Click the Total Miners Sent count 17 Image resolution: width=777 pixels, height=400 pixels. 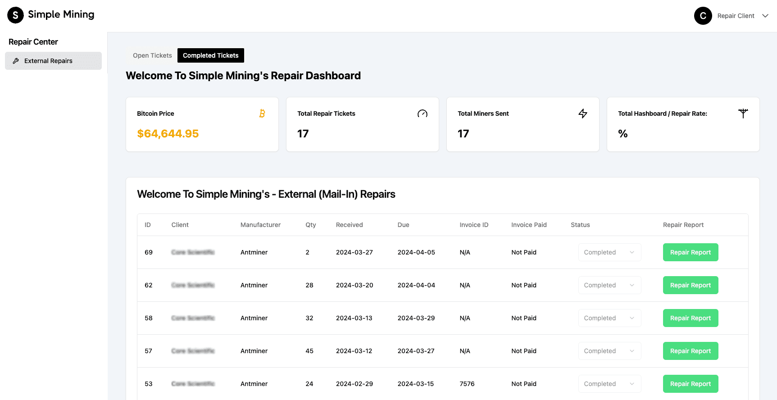[x=463, y=134]
